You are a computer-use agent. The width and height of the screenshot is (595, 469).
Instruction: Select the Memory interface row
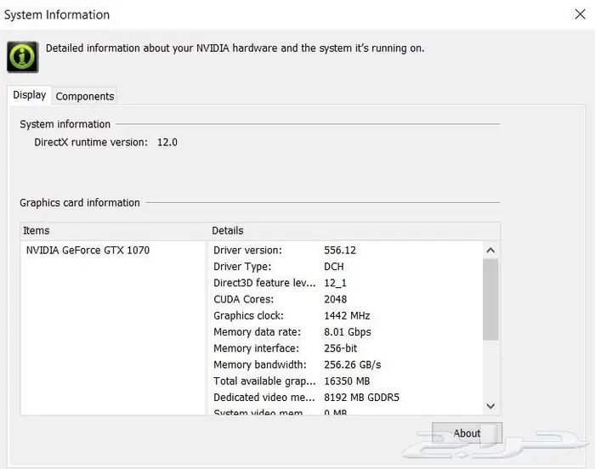(256, 348)
